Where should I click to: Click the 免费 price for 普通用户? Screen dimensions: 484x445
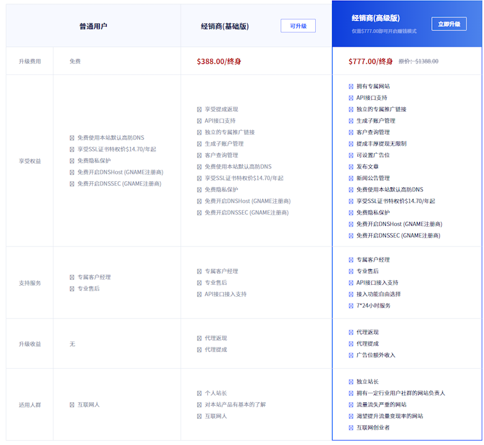click(x=75, y=61)
